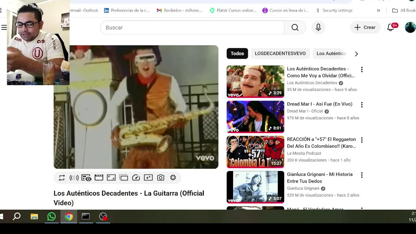Select the LOSDECADENTESVEVO chip

(280, 54)
